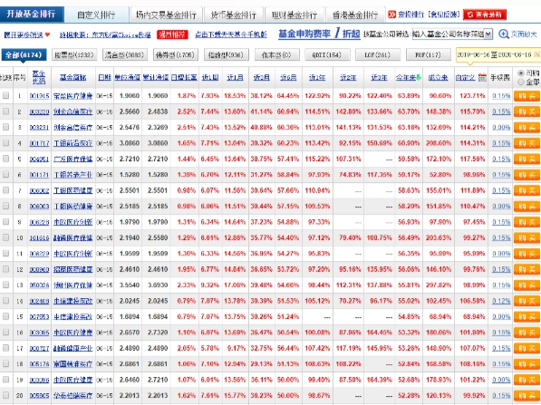Click the 定投排行 red arrow icon

point(392,14)
